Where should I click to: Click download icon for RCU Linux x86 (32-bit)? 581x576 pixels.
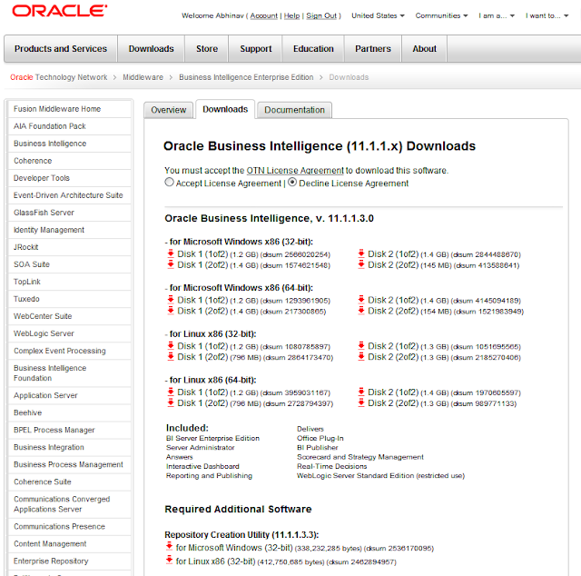(170, 560)
